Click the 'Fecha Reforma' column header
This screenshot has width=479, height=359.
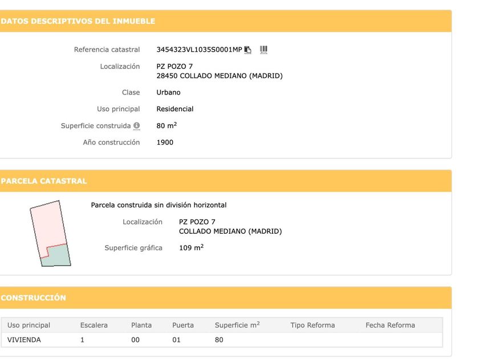pos(390,325)
